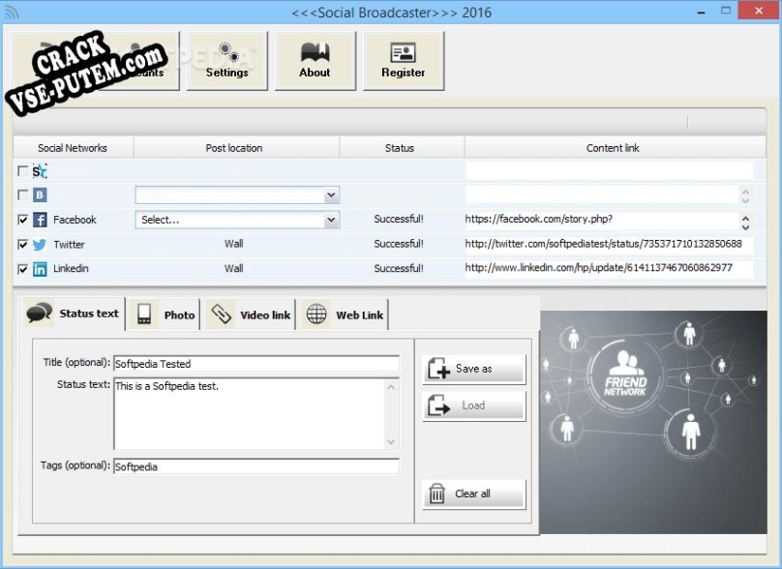
Task: Click the B network icon
Action: [40, 195]
